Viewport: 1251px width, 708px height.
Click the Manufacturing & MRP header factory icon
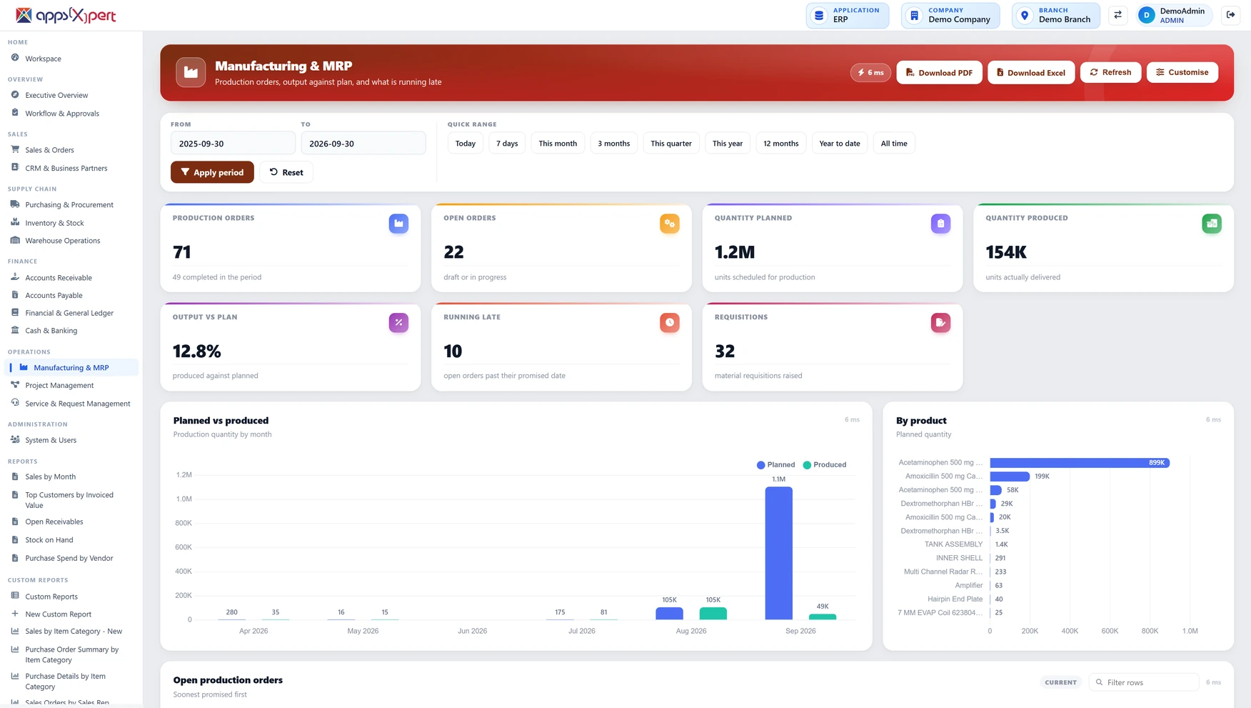coord(191,72)
